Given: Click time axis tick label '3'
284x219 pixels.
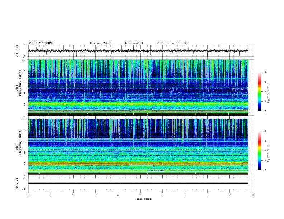Looking at the screenshot, I should (95, 195).
